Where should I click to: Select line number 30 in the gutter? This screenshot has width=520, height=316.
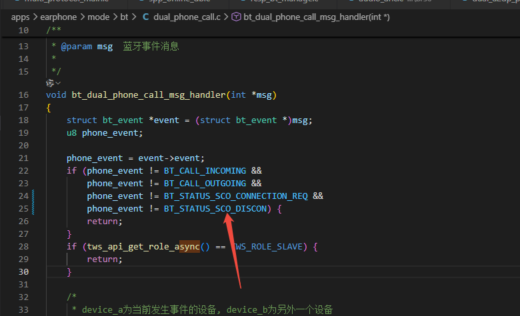point(23,272)
